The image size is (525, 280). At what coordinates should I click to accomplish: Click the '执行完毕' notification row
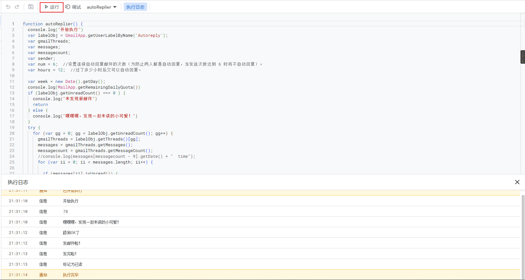point(260,275)
